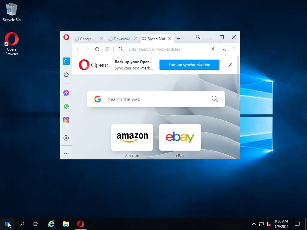Open Messenger in the sidebar
This screenshot has width=307, height=230.
click(66, 93)
